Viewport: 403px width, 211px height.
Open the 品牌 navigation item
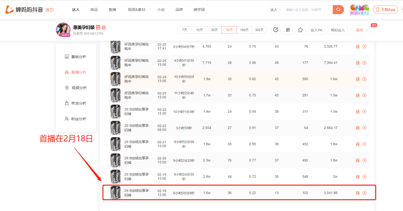pyautogui.click(x=179, y=9)
